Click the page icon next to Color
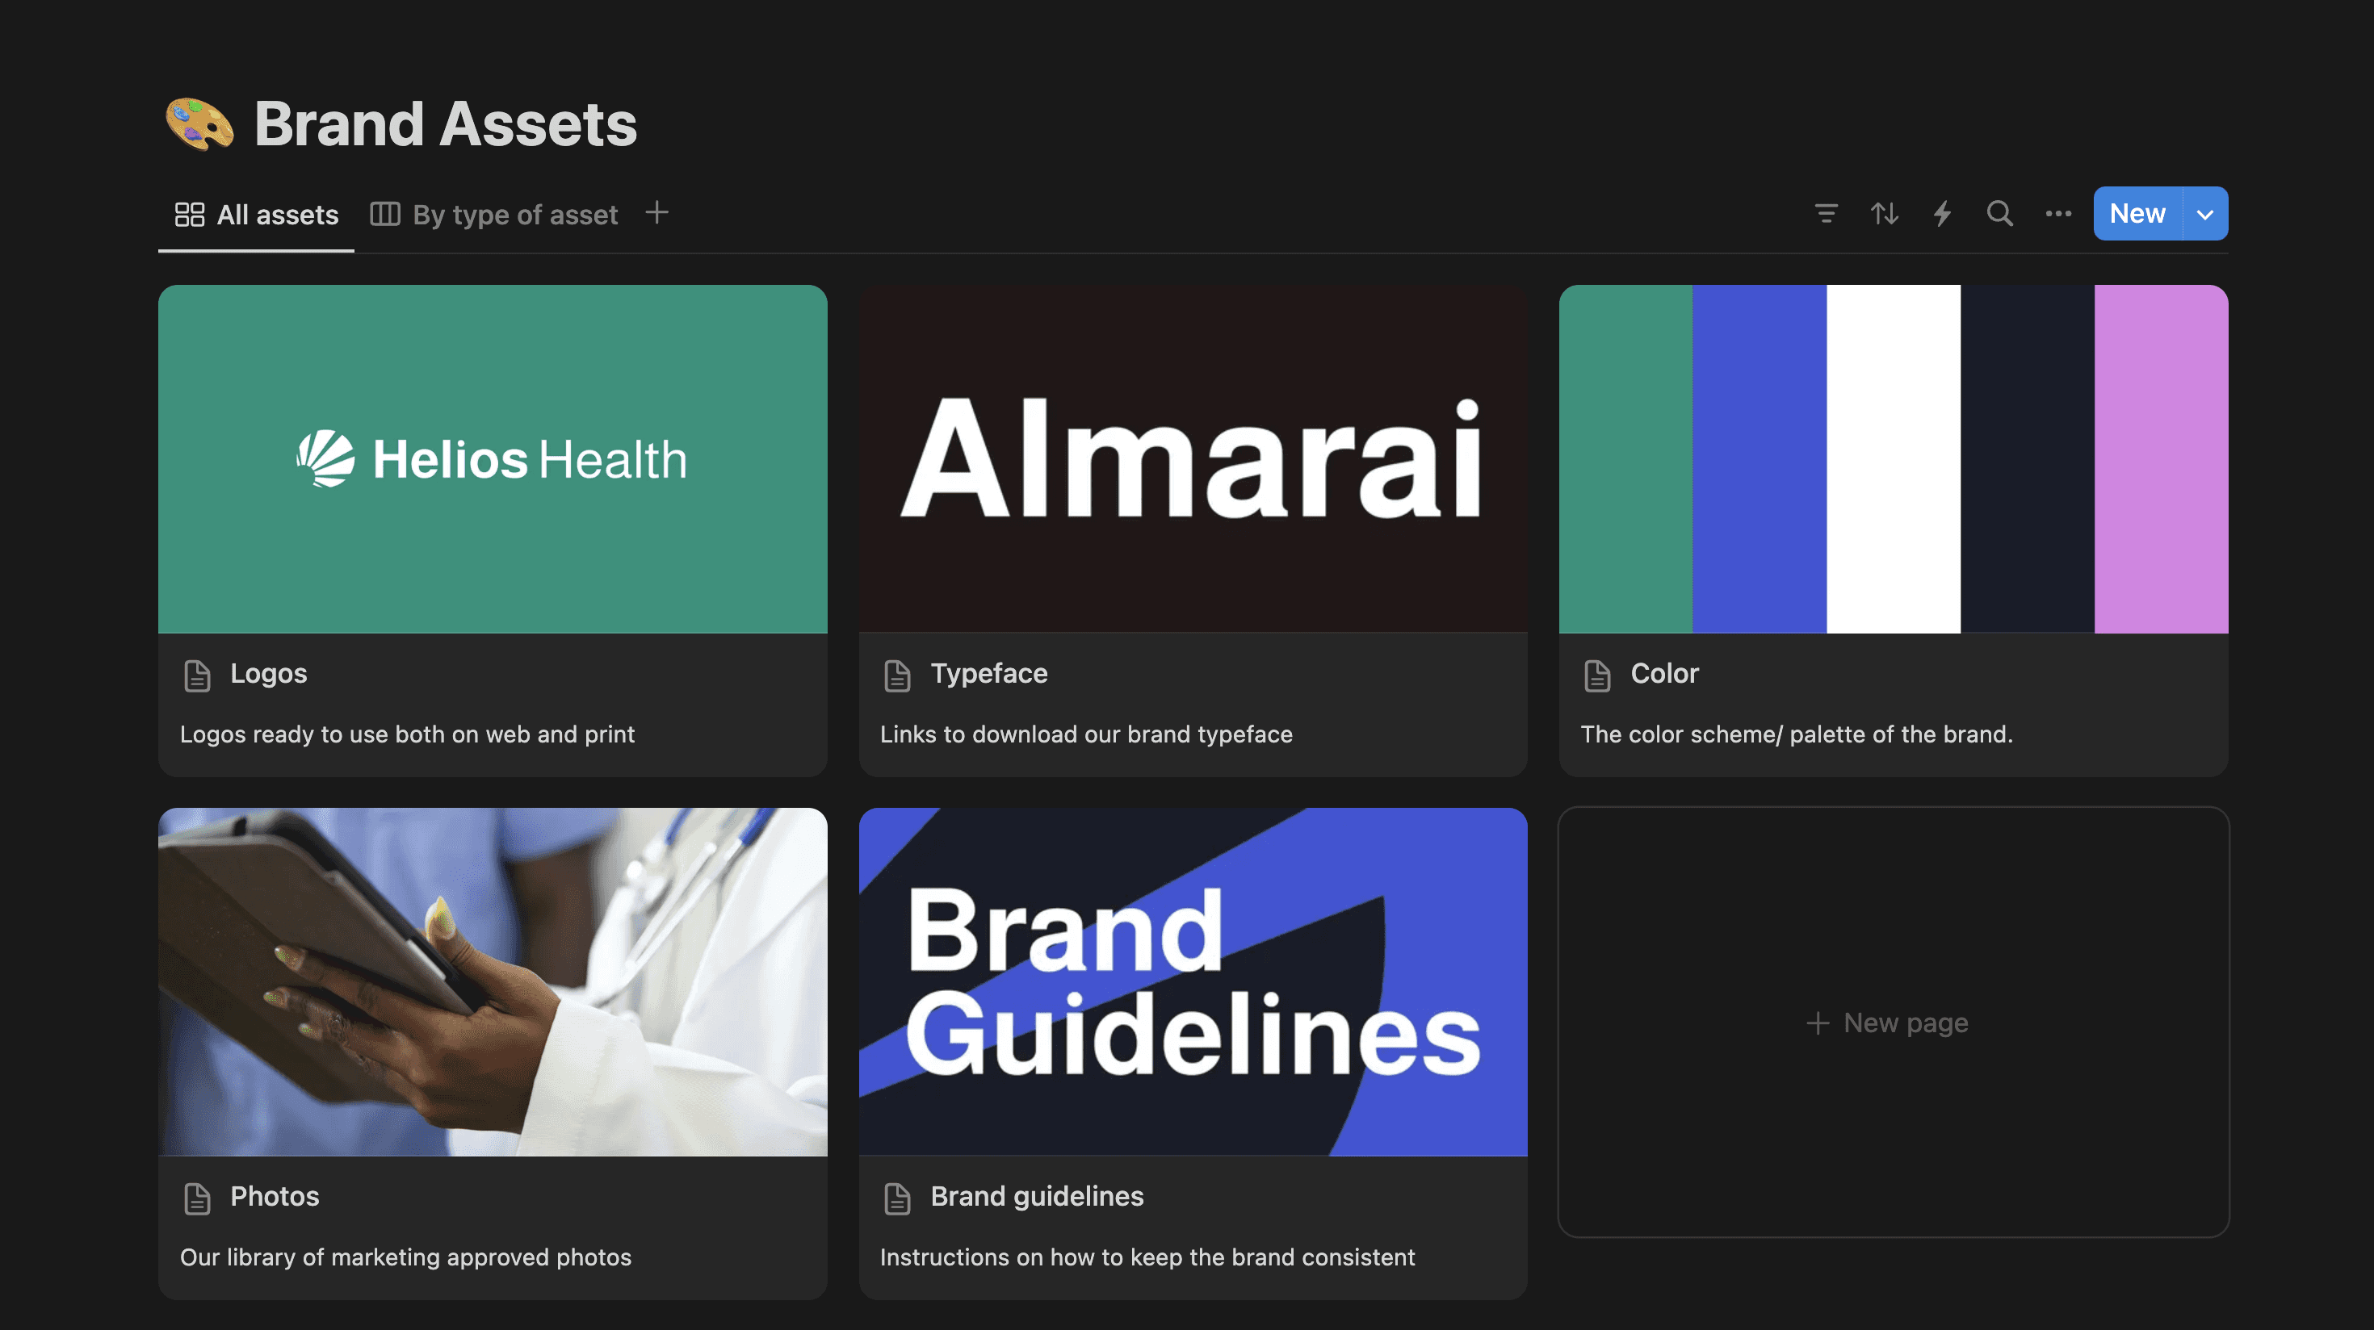 pos(1597,675)
